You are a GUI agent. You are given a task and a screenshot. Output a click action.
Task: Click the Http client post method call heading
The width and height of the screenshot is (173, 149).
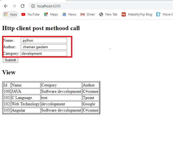point(41,28)
